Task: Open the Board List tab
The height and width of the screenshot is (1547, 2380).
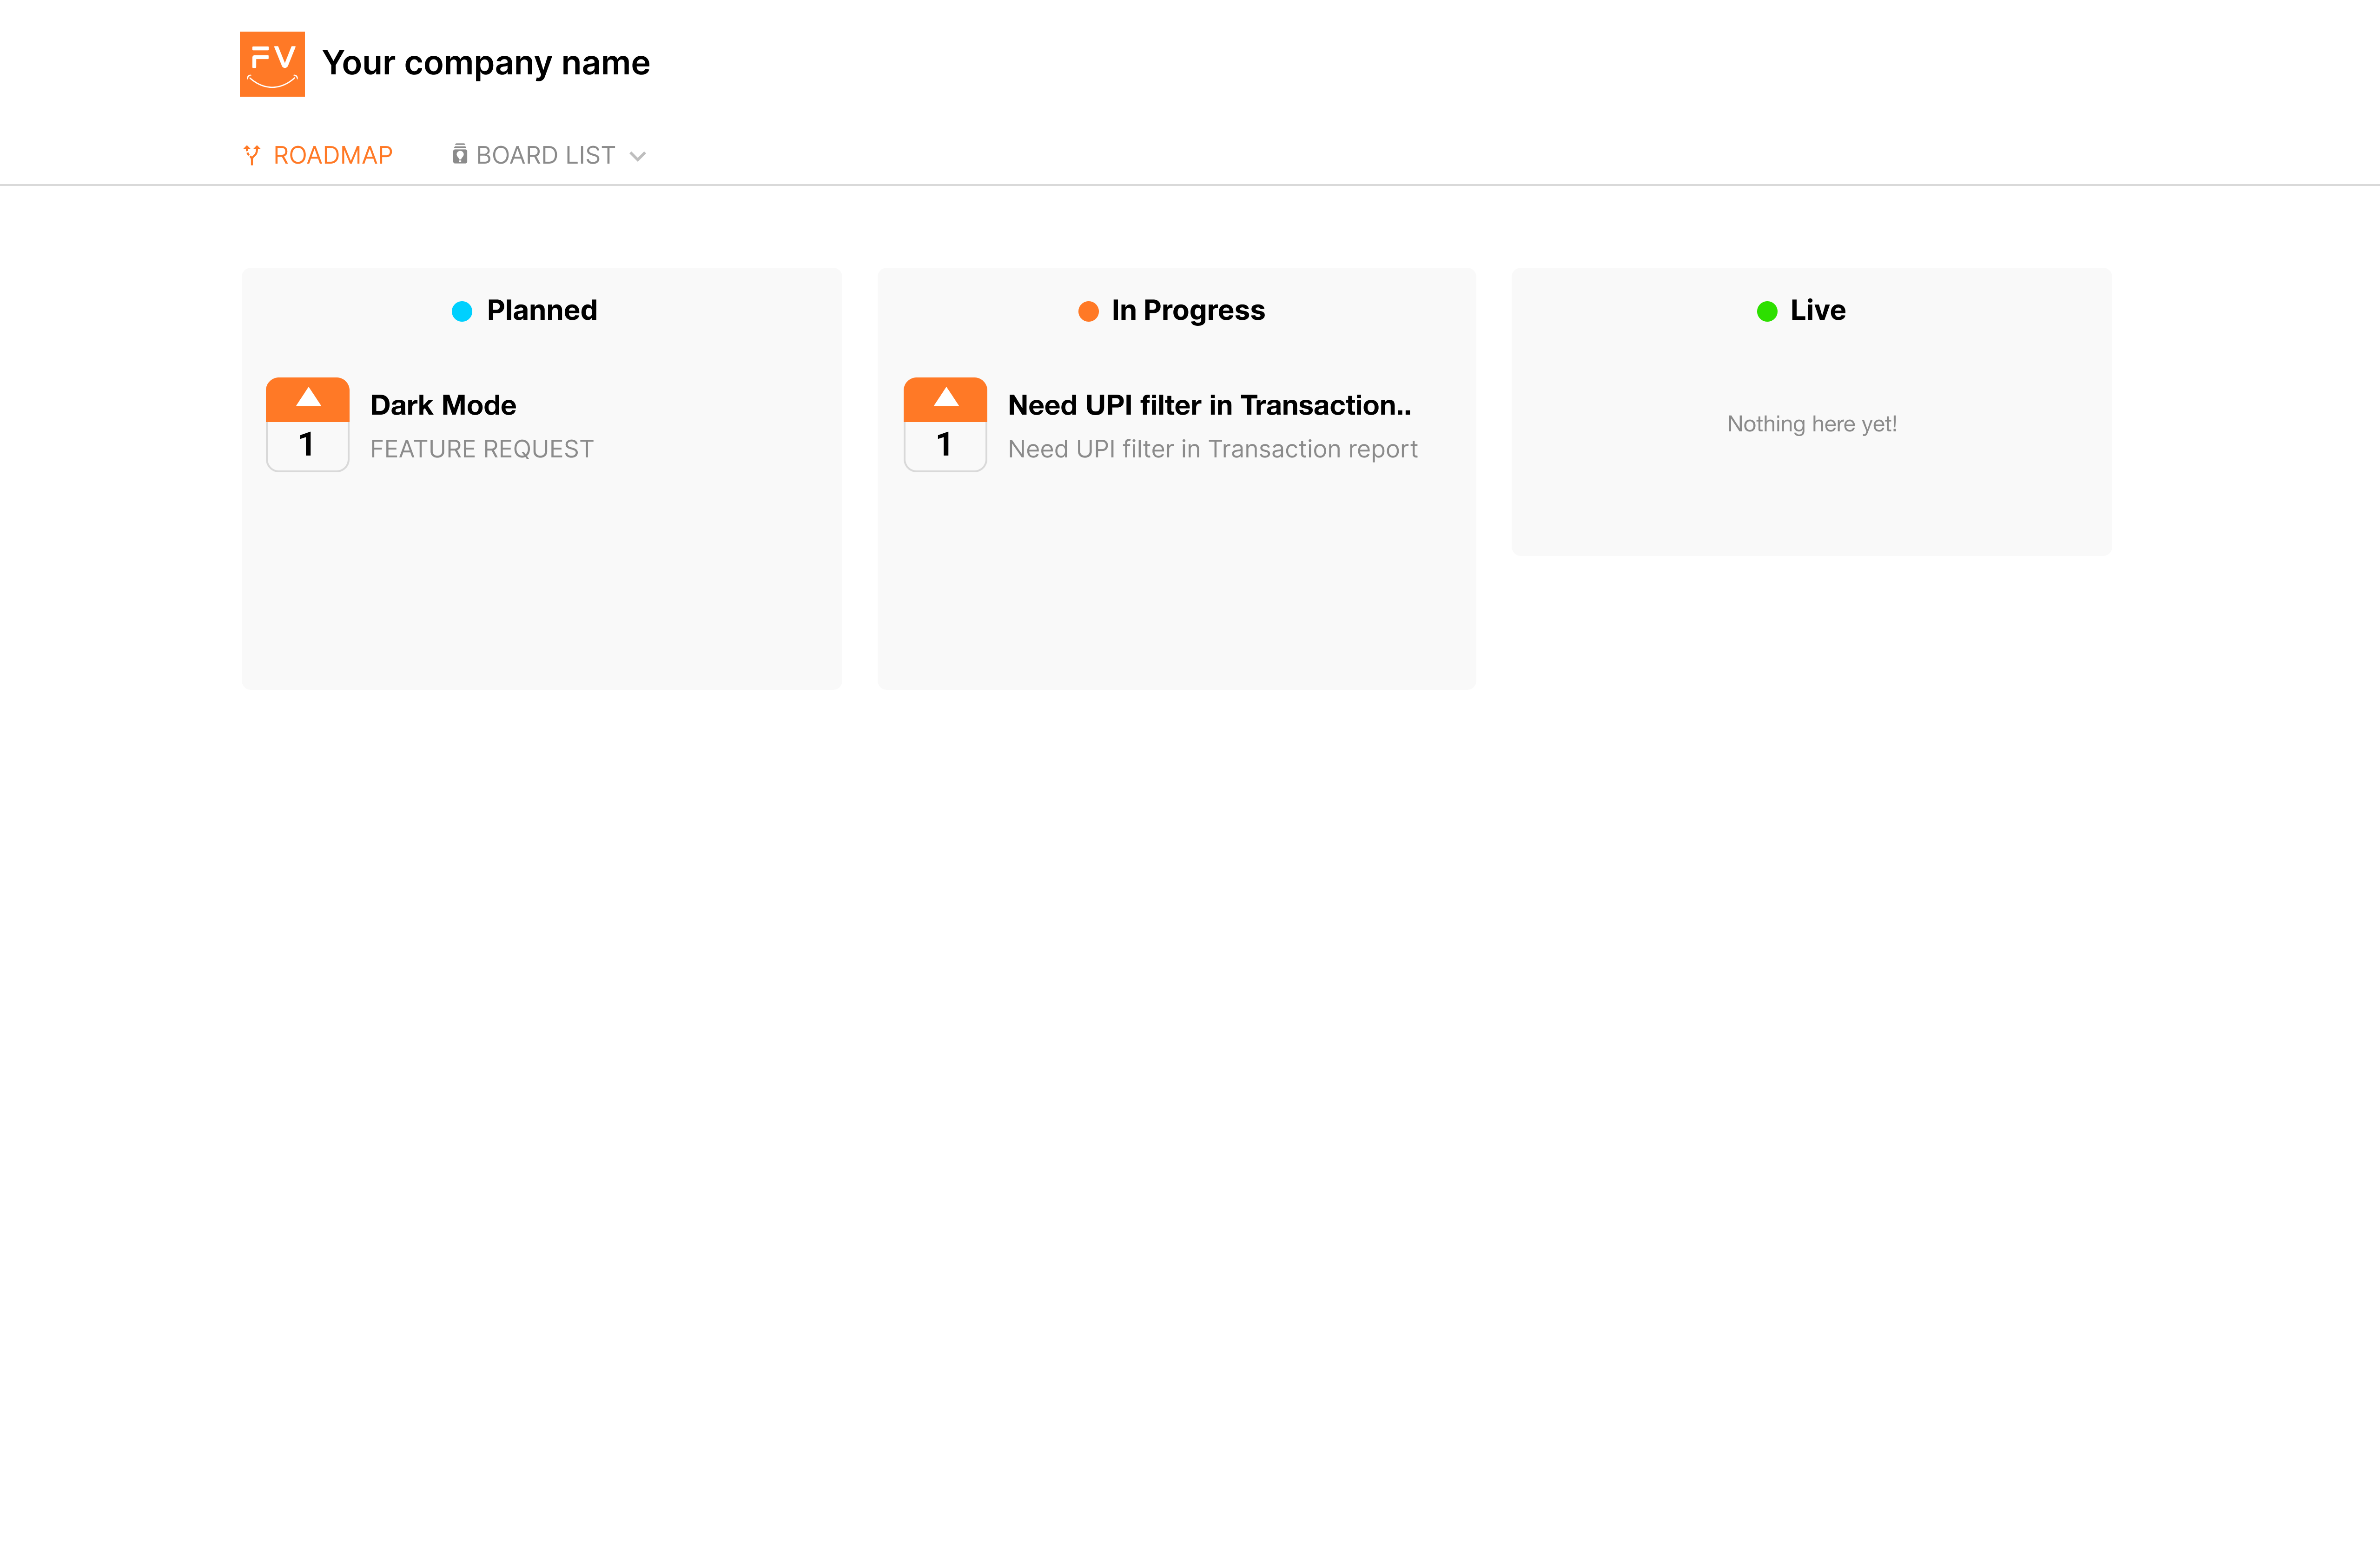Action: coord(549,155)
